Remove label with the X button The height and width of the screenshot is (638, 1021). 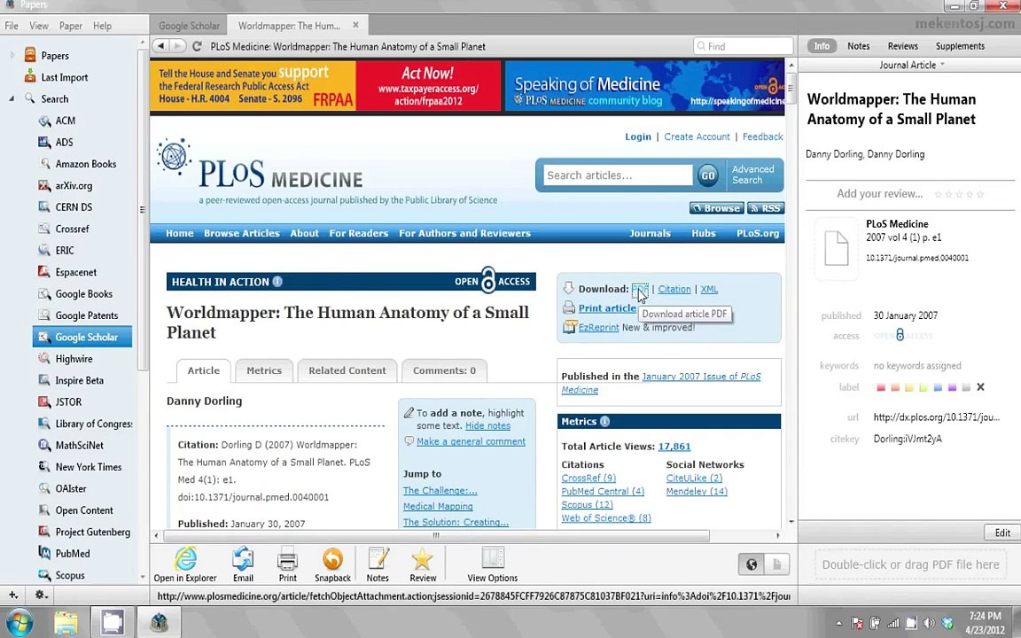(980, 387)
